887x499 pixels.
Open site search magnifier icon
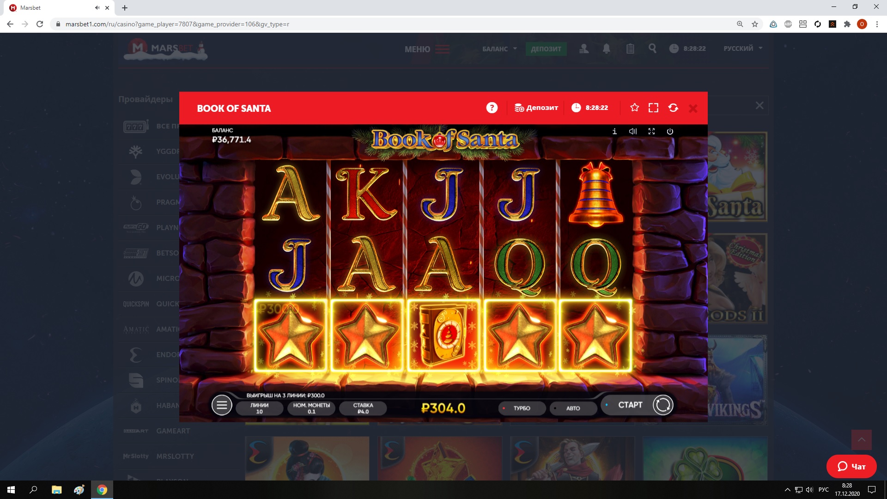(x=652, y=48)
